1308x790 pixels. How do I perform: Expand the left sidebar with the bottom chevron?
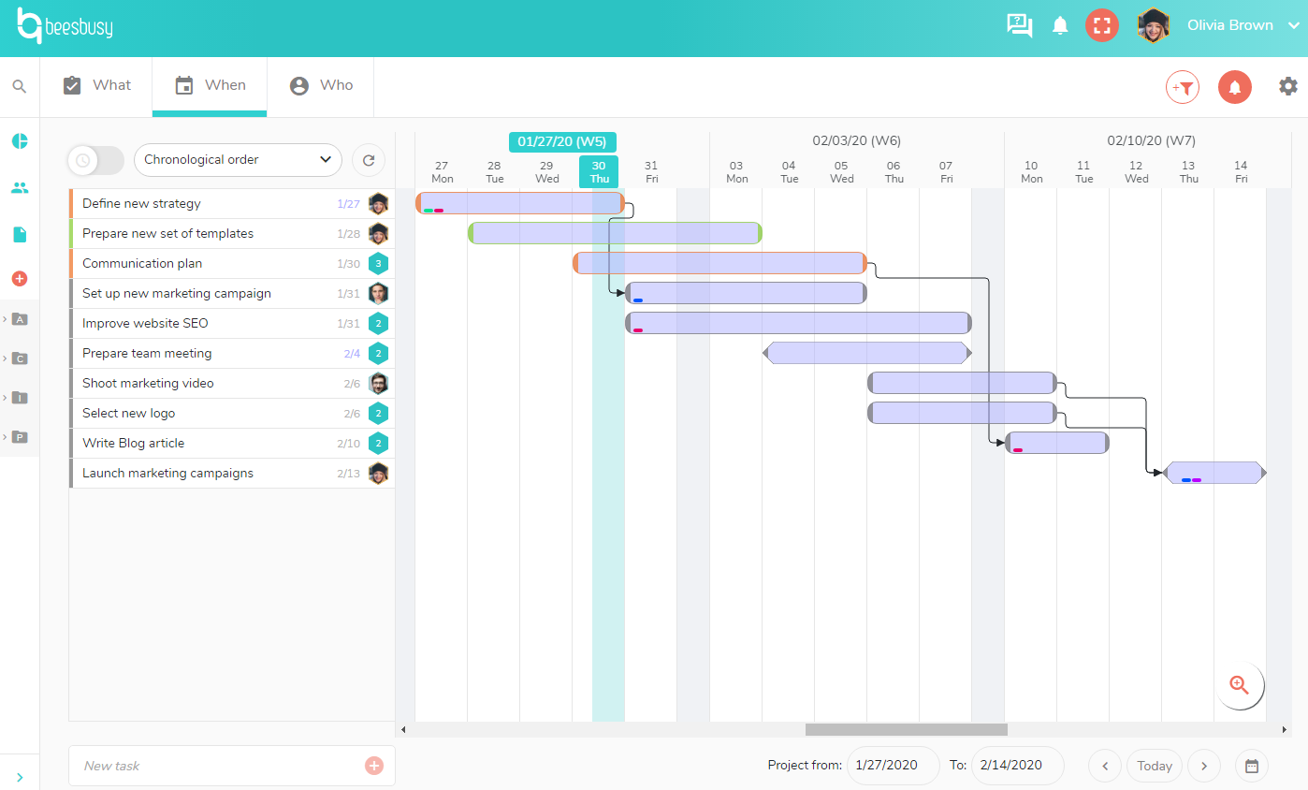[20, 777]
